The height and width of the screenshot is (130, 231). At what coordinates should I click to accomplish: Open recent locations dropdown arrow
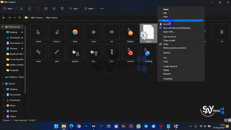14,18
